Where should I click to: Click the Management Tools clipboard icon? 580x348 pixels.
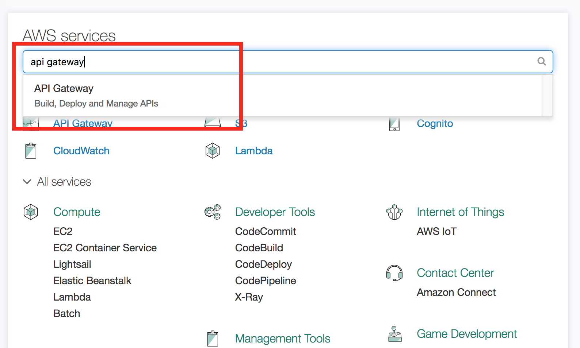213,339
